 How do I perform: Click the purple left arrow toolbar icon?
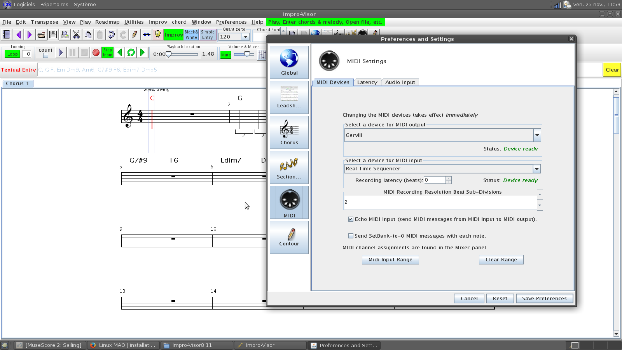point(18,35)
